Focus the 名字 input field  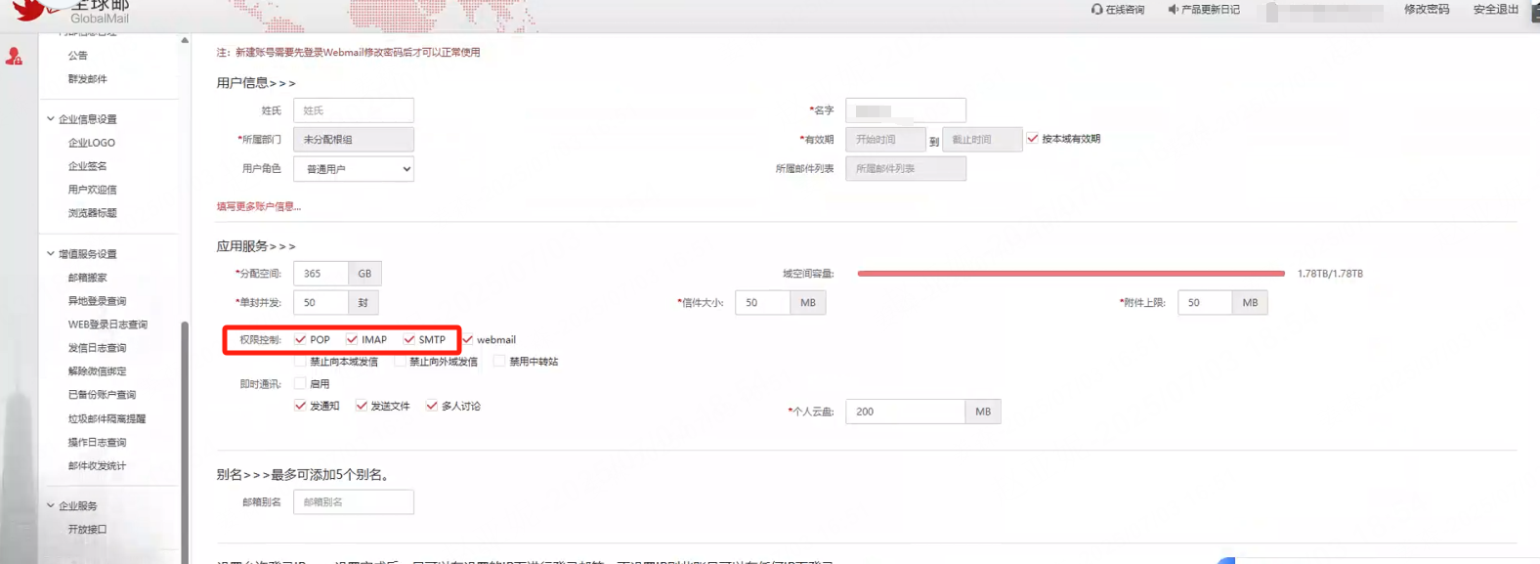[x=906, y=110]
